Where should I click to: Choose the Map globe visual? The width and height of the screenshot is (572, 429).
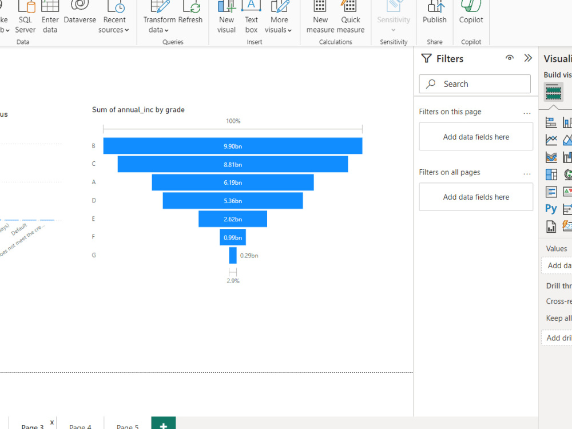567,174
